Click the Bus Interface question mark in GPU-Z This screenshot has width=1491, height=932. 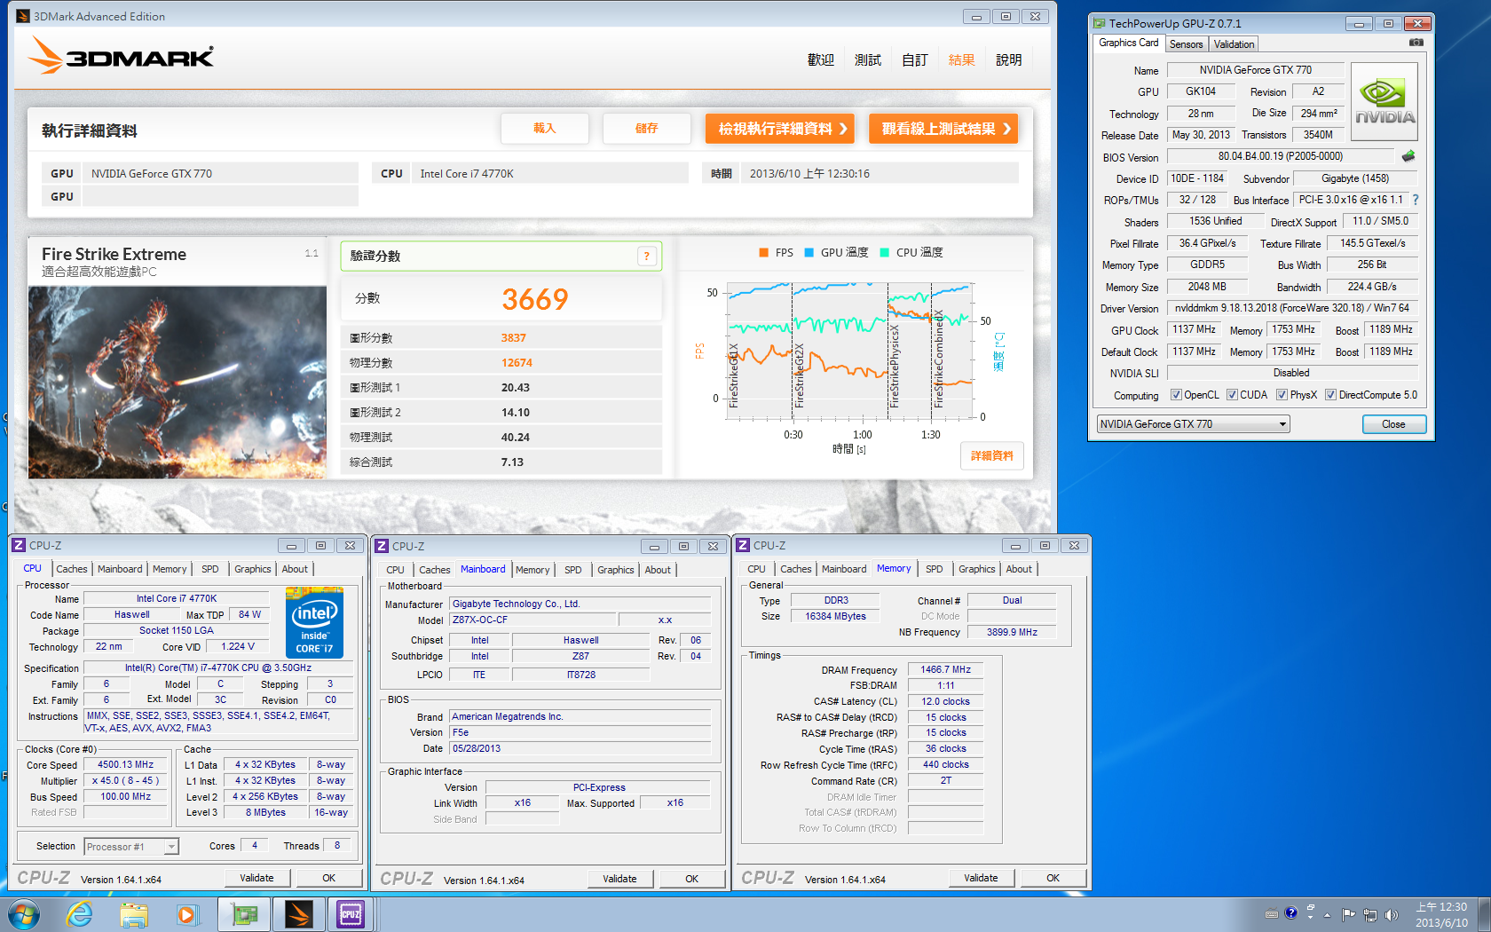pos(1416,200)
